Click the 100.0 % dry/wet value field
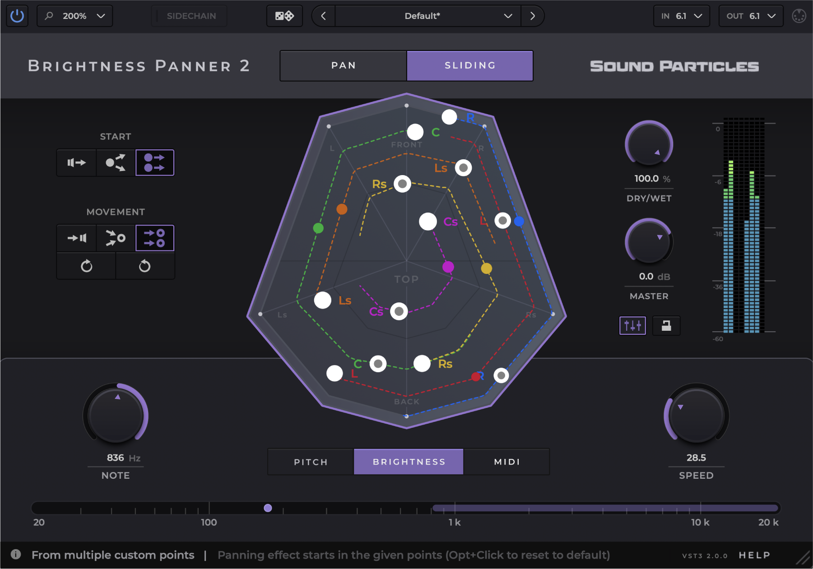Image resolution: width=813 pixels, height=569 pixels. click(x=649, y=179)
